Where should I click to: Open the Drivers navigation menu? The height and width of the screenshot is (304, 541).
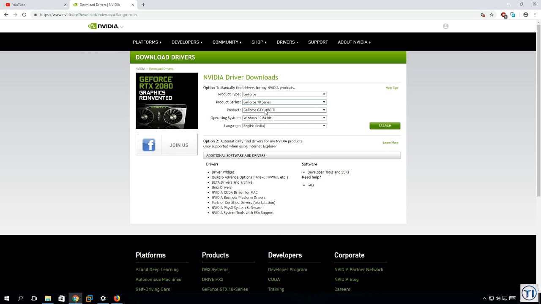point(287,42)
